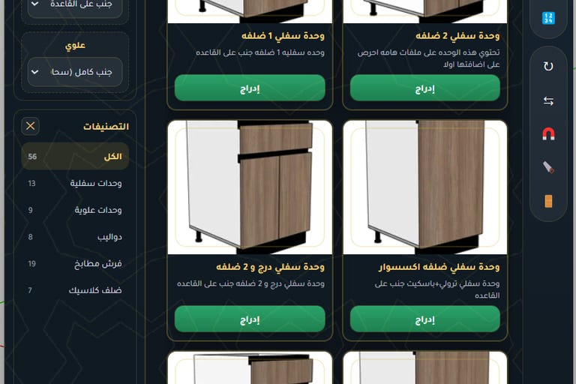Select the وحدات سفلية category
Image resolution: width=576 pixels, height=384 pixels.
tap(75, 183)
